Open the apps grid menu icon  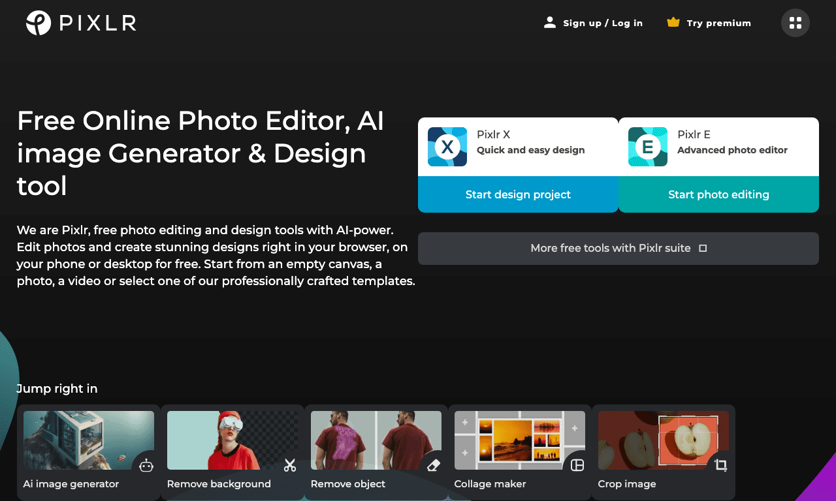pos(796,23)
